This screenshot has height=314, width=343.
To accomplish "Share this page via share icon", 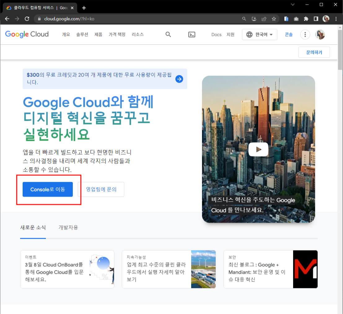I will click(264, 19).
